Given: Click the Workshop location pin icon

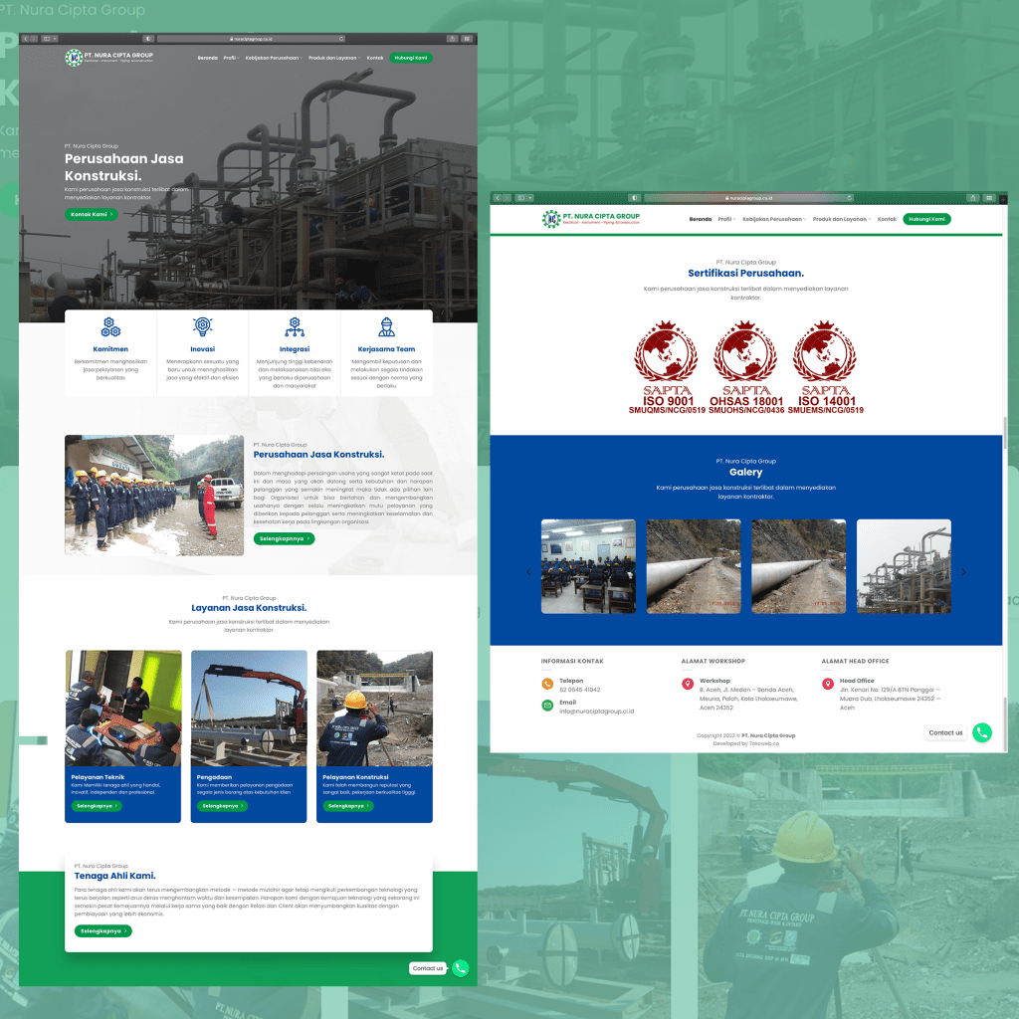Looking at the screenshot, I should (x=687, y=684).
